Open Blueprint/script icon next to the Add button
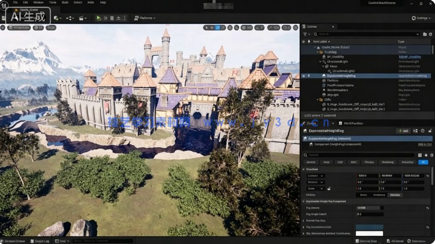 (x=415, y=131)
